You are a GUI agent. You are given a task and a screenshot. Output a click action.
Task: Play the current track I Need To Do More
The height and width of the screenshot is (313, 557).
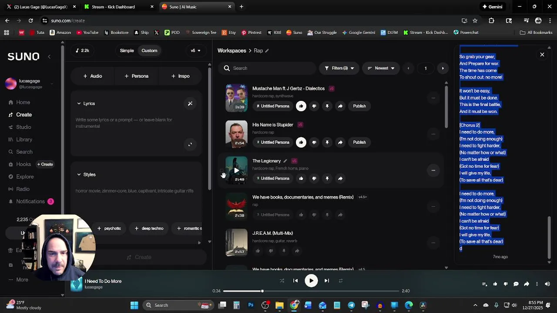[x=311, y=281]
